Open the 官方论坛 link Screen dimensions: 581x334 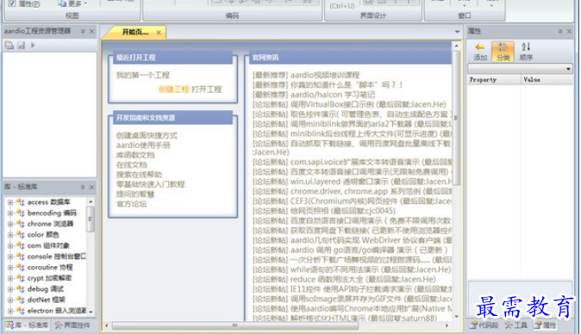(132, 204)
